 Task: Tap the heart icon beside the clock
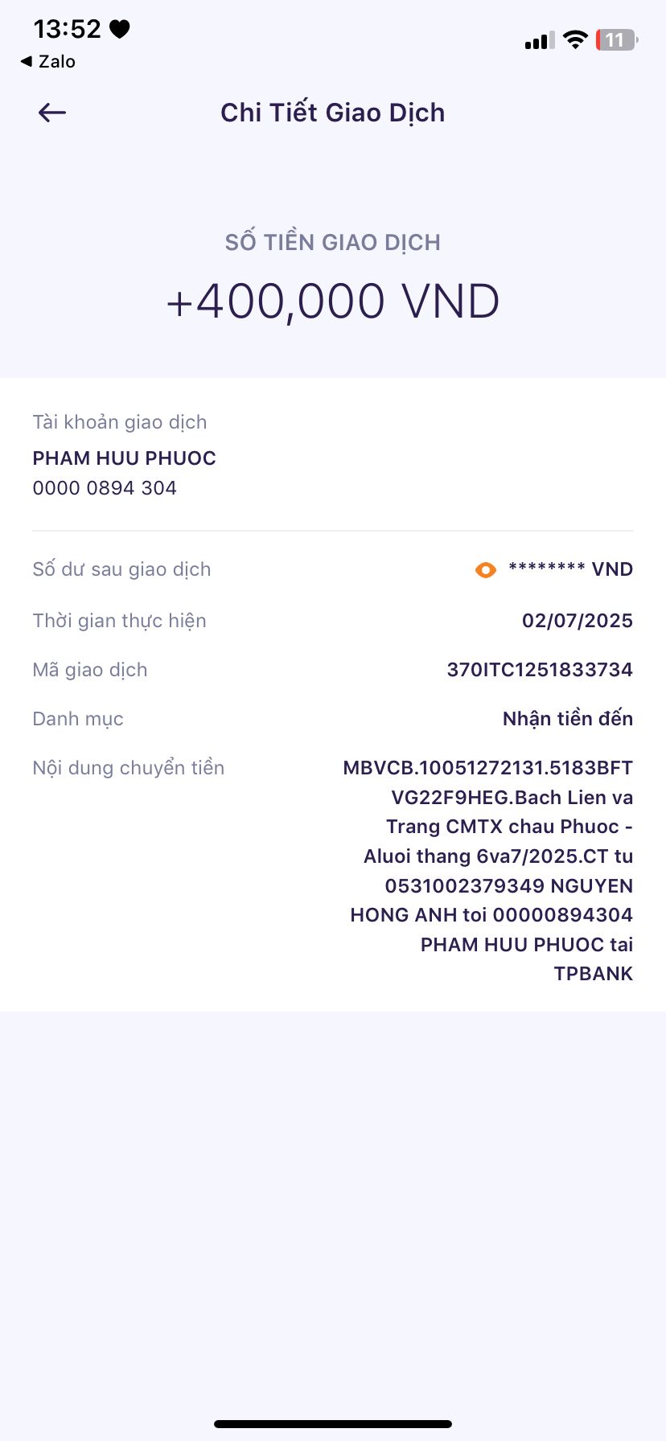(x=120, y=30)
